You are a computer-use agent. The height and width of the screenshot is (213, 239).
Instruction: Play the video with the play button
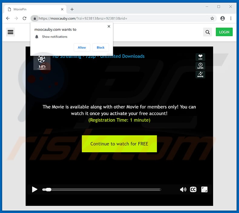(x=34, y=189)
